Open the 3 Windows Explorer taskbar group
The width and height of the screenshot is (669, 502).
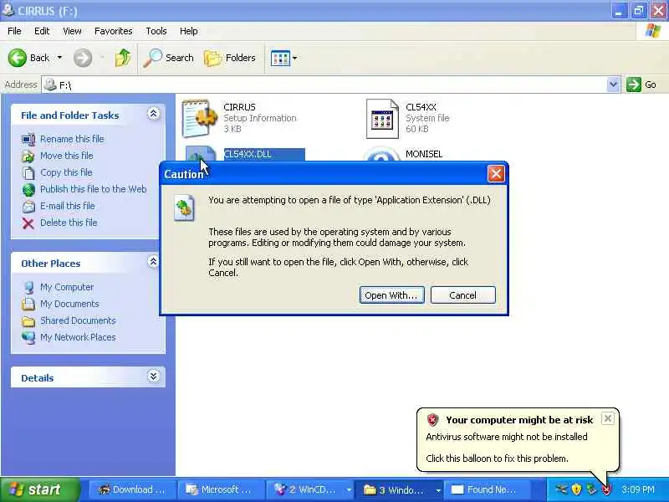click(x=400, y=489)
